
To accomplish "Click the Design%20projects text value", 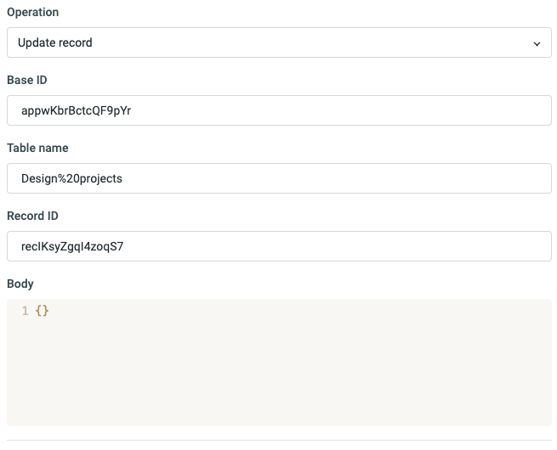I will (71, 178).
